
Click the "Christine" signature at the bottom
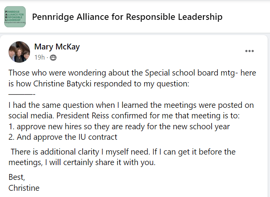pos(24,188)
